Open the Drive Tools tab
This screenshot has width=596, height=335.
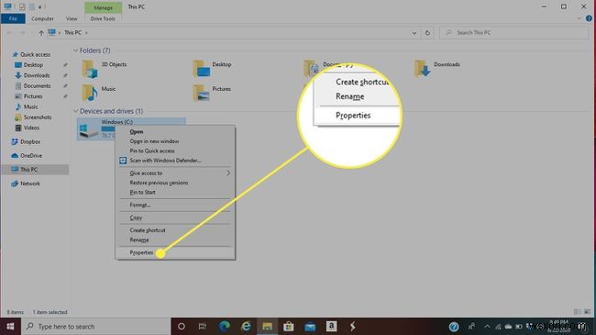point(103,18)
